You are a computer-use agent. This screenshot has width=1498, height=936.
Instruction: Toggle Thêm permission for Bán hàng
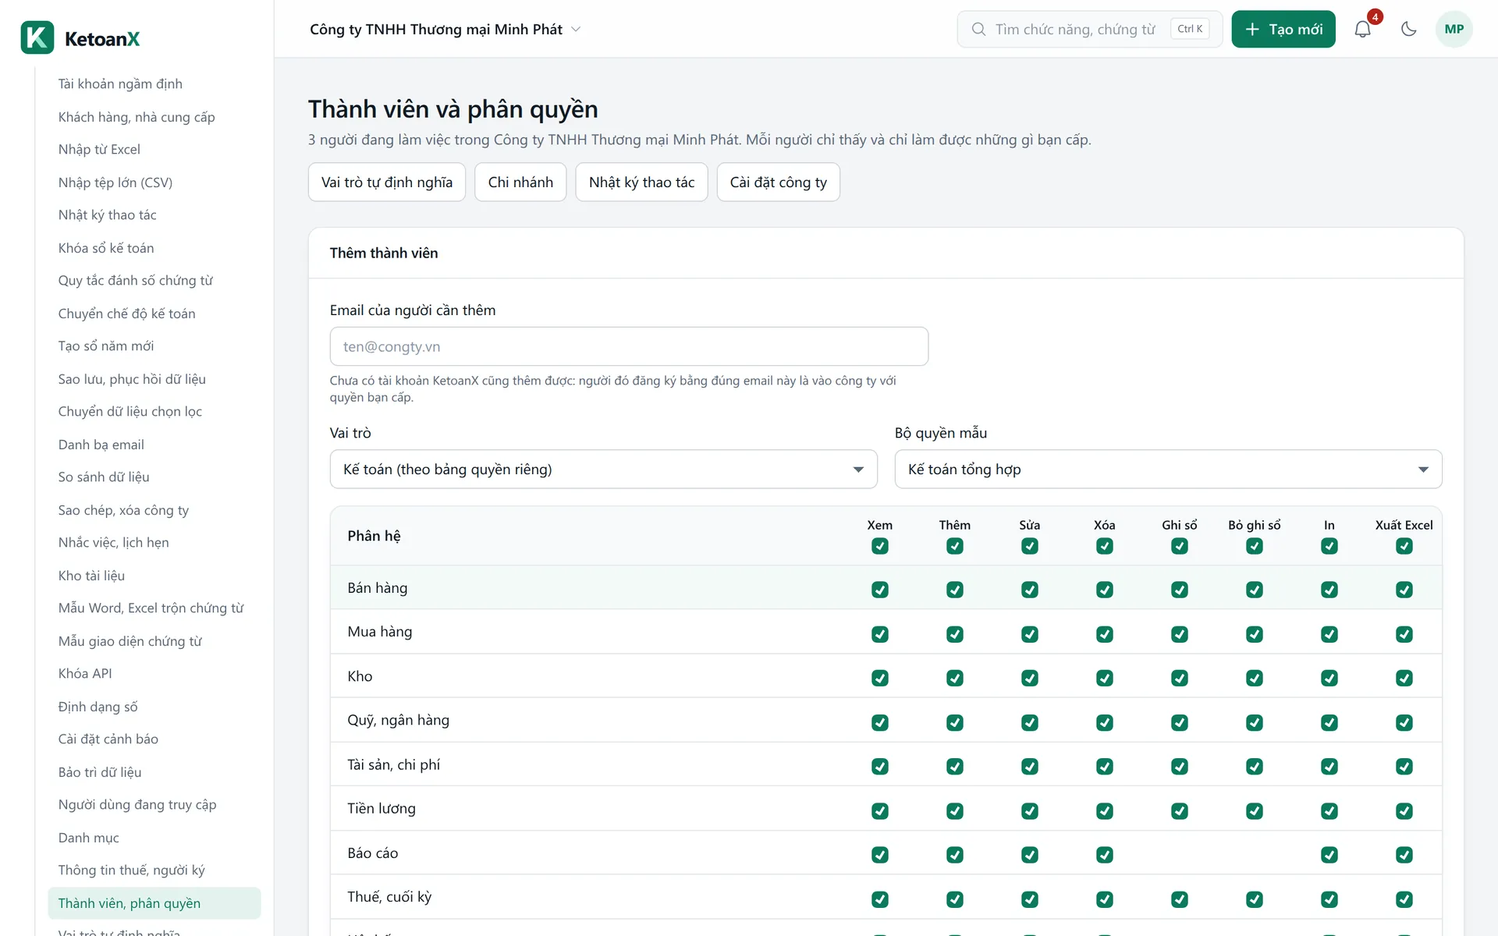click(x=954, y=590)
